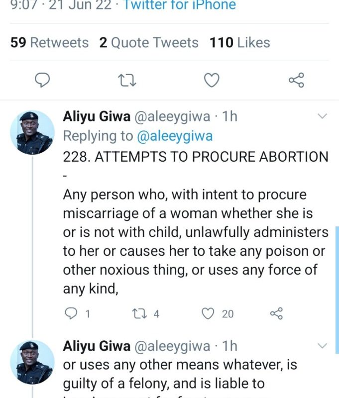Click Aliyu Giwa name on second reply
339x398 pixels.
(97, 346)
